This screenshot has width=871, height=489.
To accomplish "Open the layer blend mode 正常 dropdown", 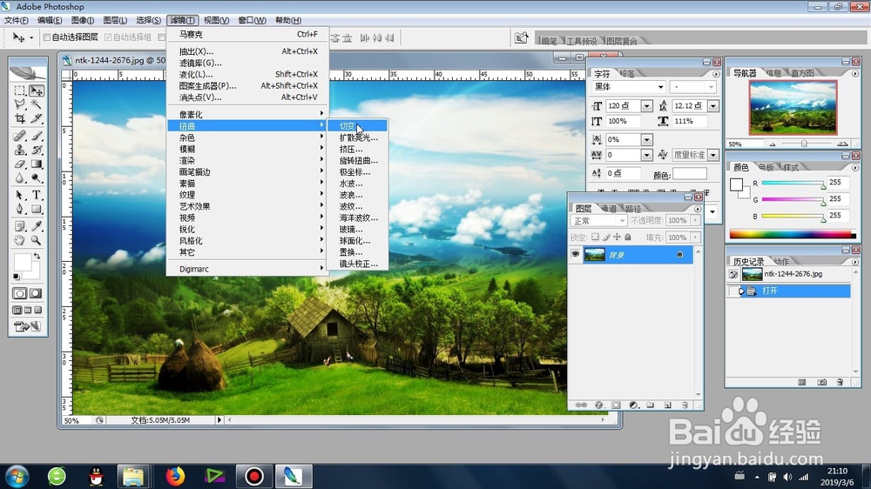I will [599, 221].
